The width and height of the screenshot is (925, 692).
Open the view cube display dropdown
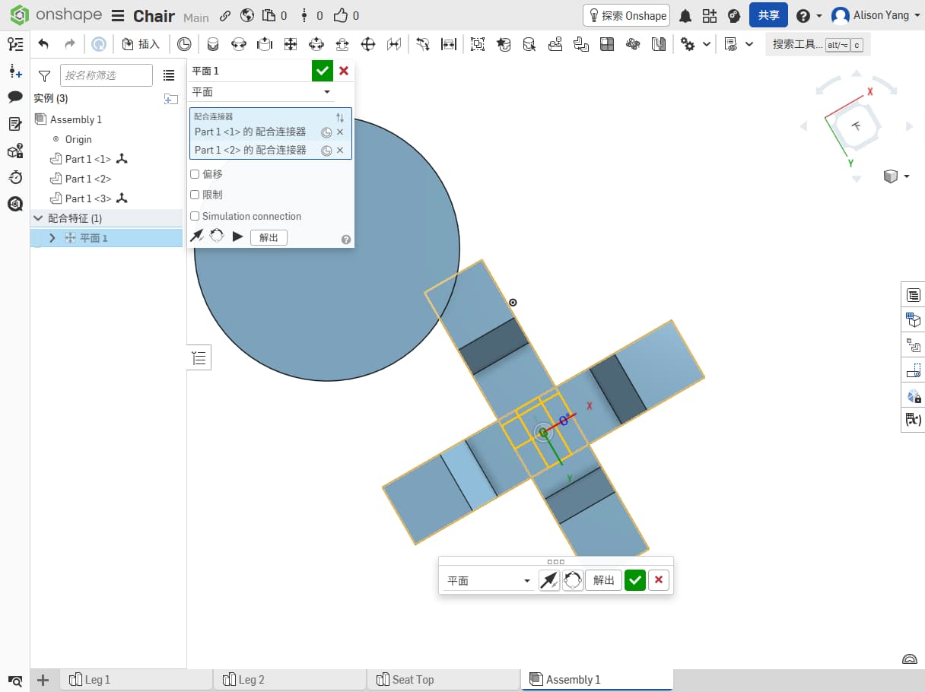[x=897, y=176]
